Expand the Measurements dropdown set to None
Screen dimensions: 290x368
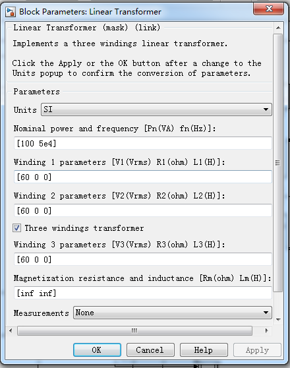pyautogui.click(x=173, y=313)
